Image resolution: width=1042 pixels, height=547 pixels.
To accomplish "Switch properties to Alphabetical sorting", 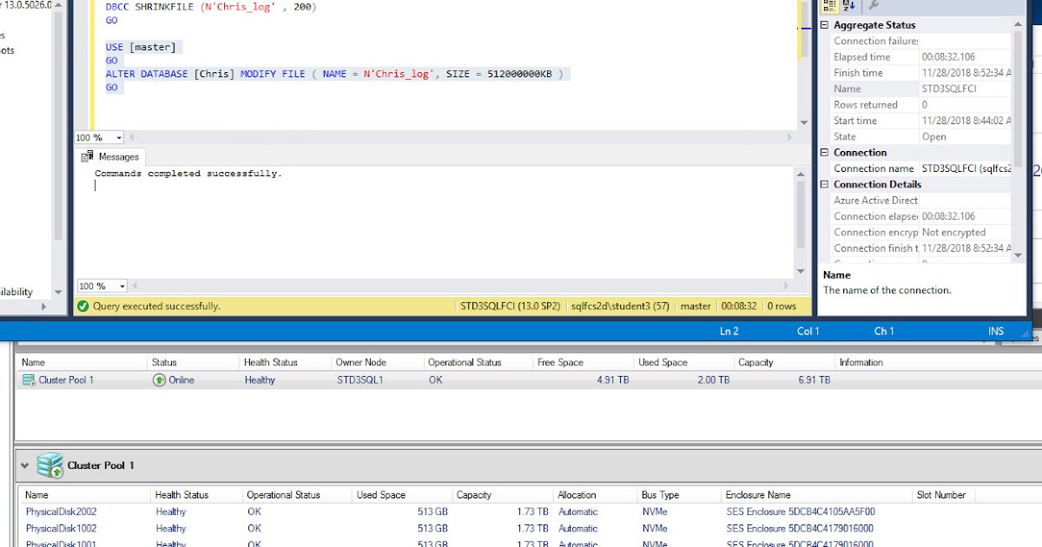I will 847,6.
